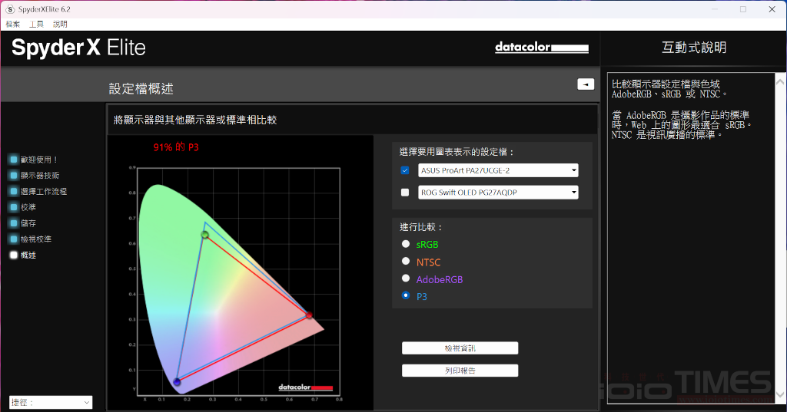Screen dimensions: 787x412
Task: Go to the 選擇工作流程 step label
Action: pos(44,192)
